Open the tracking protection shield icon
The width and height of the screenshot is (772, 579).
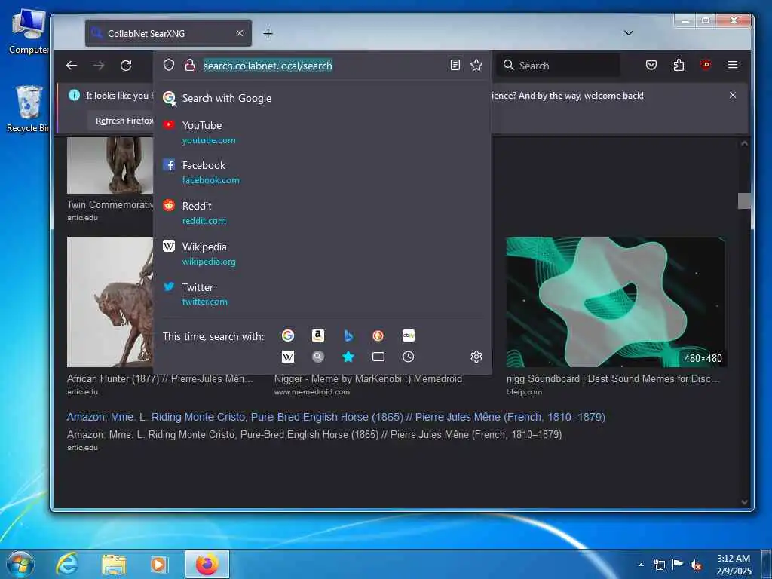pos(169,65)
